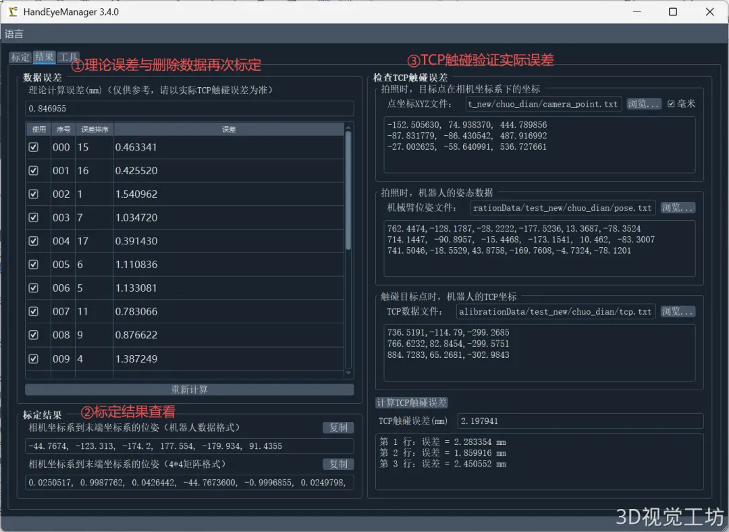The height and width of the screenshot is (532, 729).
Task: Click camera point line starting -27.002625
Action: (467, 147)
